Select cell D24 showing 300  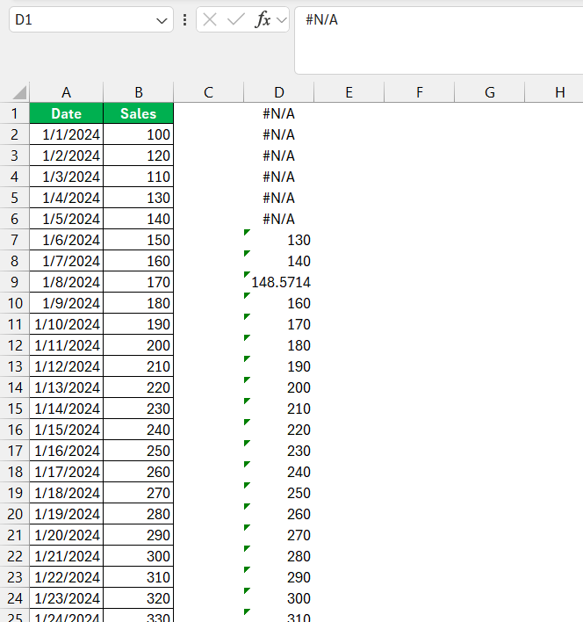(x=278, y=598)
